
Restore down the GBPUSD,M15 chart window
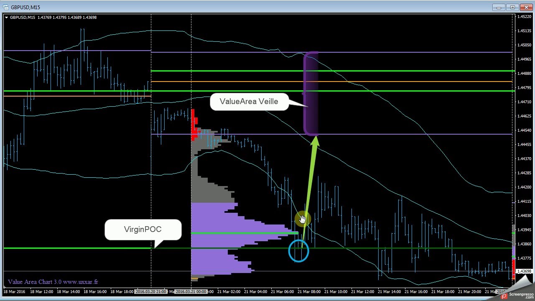tap(512, 7)
